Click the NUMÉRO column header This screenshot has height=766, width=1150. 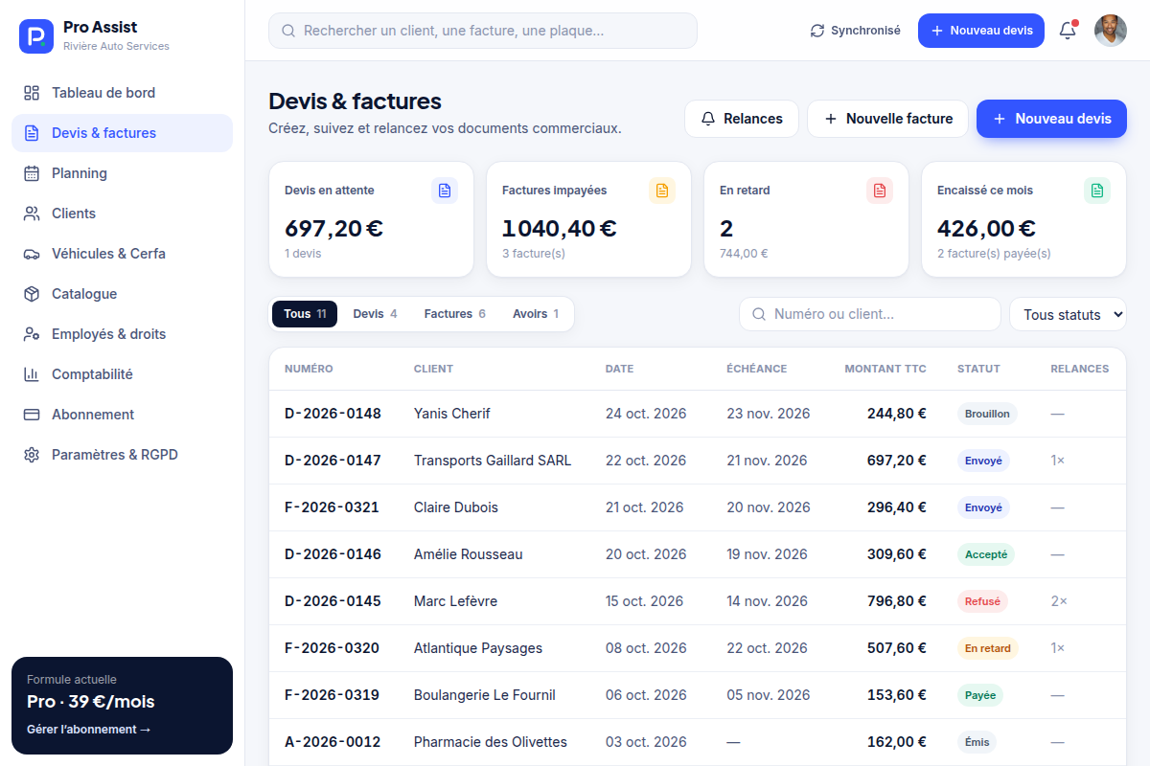(x=309, y=369)
